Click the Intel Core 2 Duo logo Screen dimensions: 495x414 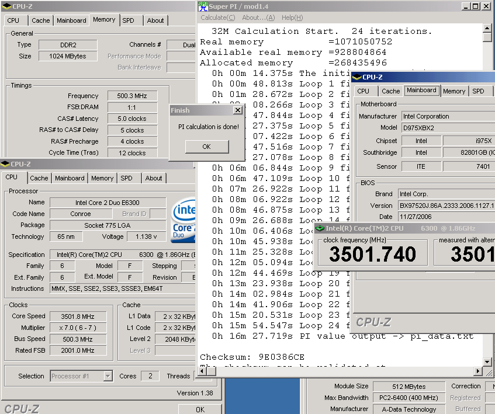point(184,220)
